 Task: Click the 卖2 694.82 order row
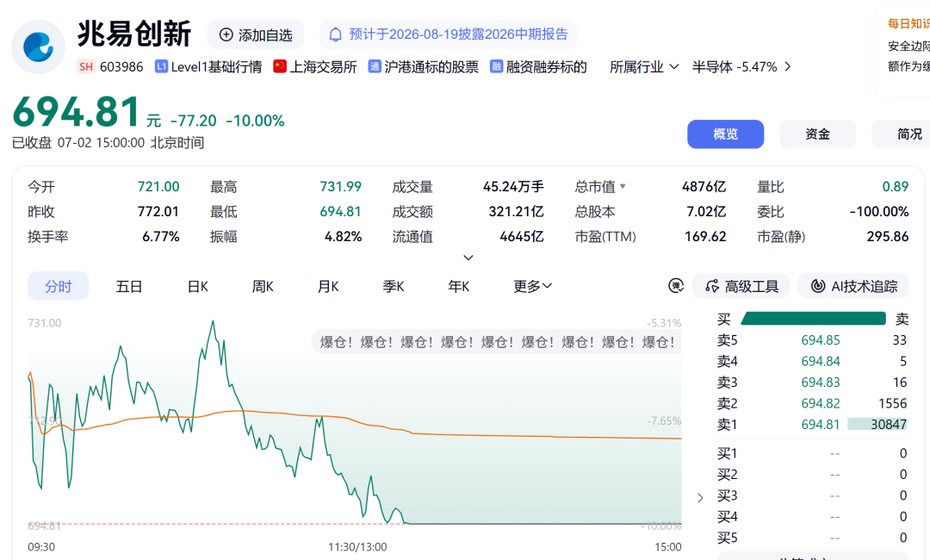click(x=812, y=403)
